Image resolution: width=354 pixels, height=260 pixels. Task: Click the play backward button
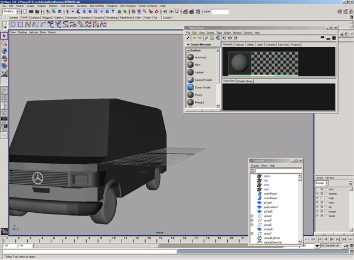pyautogui.click(x=326, y=239)
